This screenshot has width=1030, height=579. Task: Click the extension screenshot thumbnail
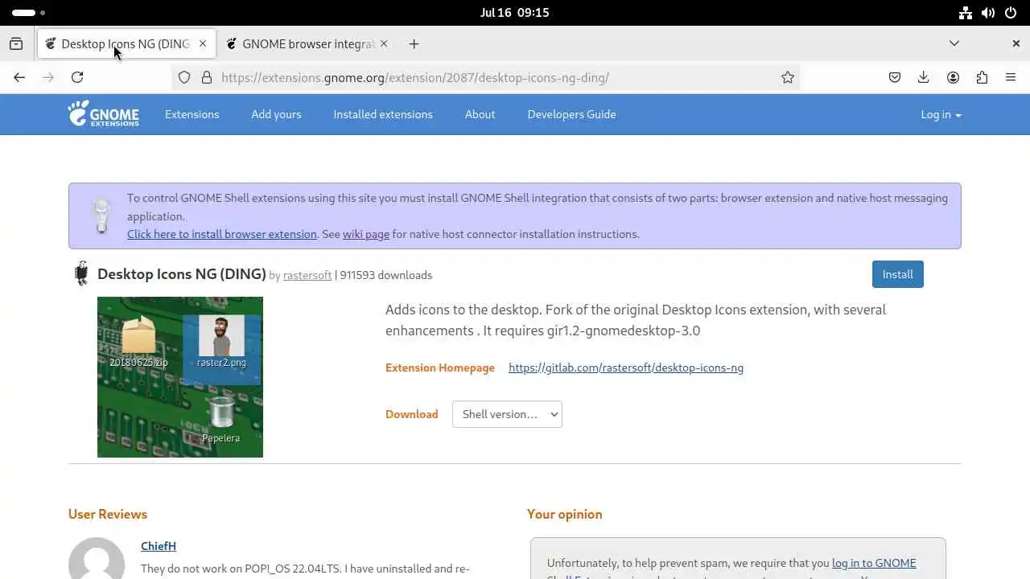[180, 377]
